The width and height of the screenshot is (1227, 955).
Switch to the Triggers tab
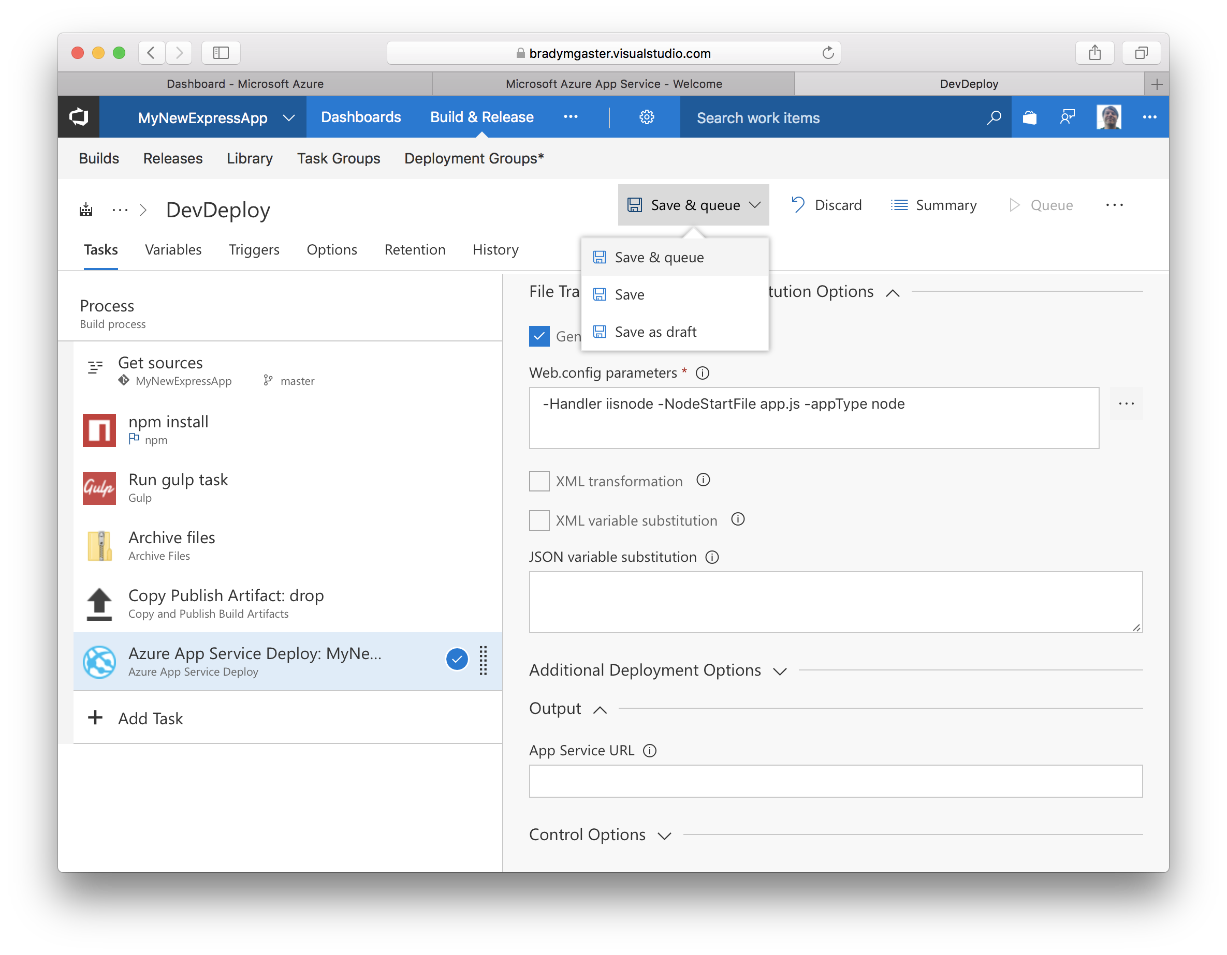(x=254, y=249)
